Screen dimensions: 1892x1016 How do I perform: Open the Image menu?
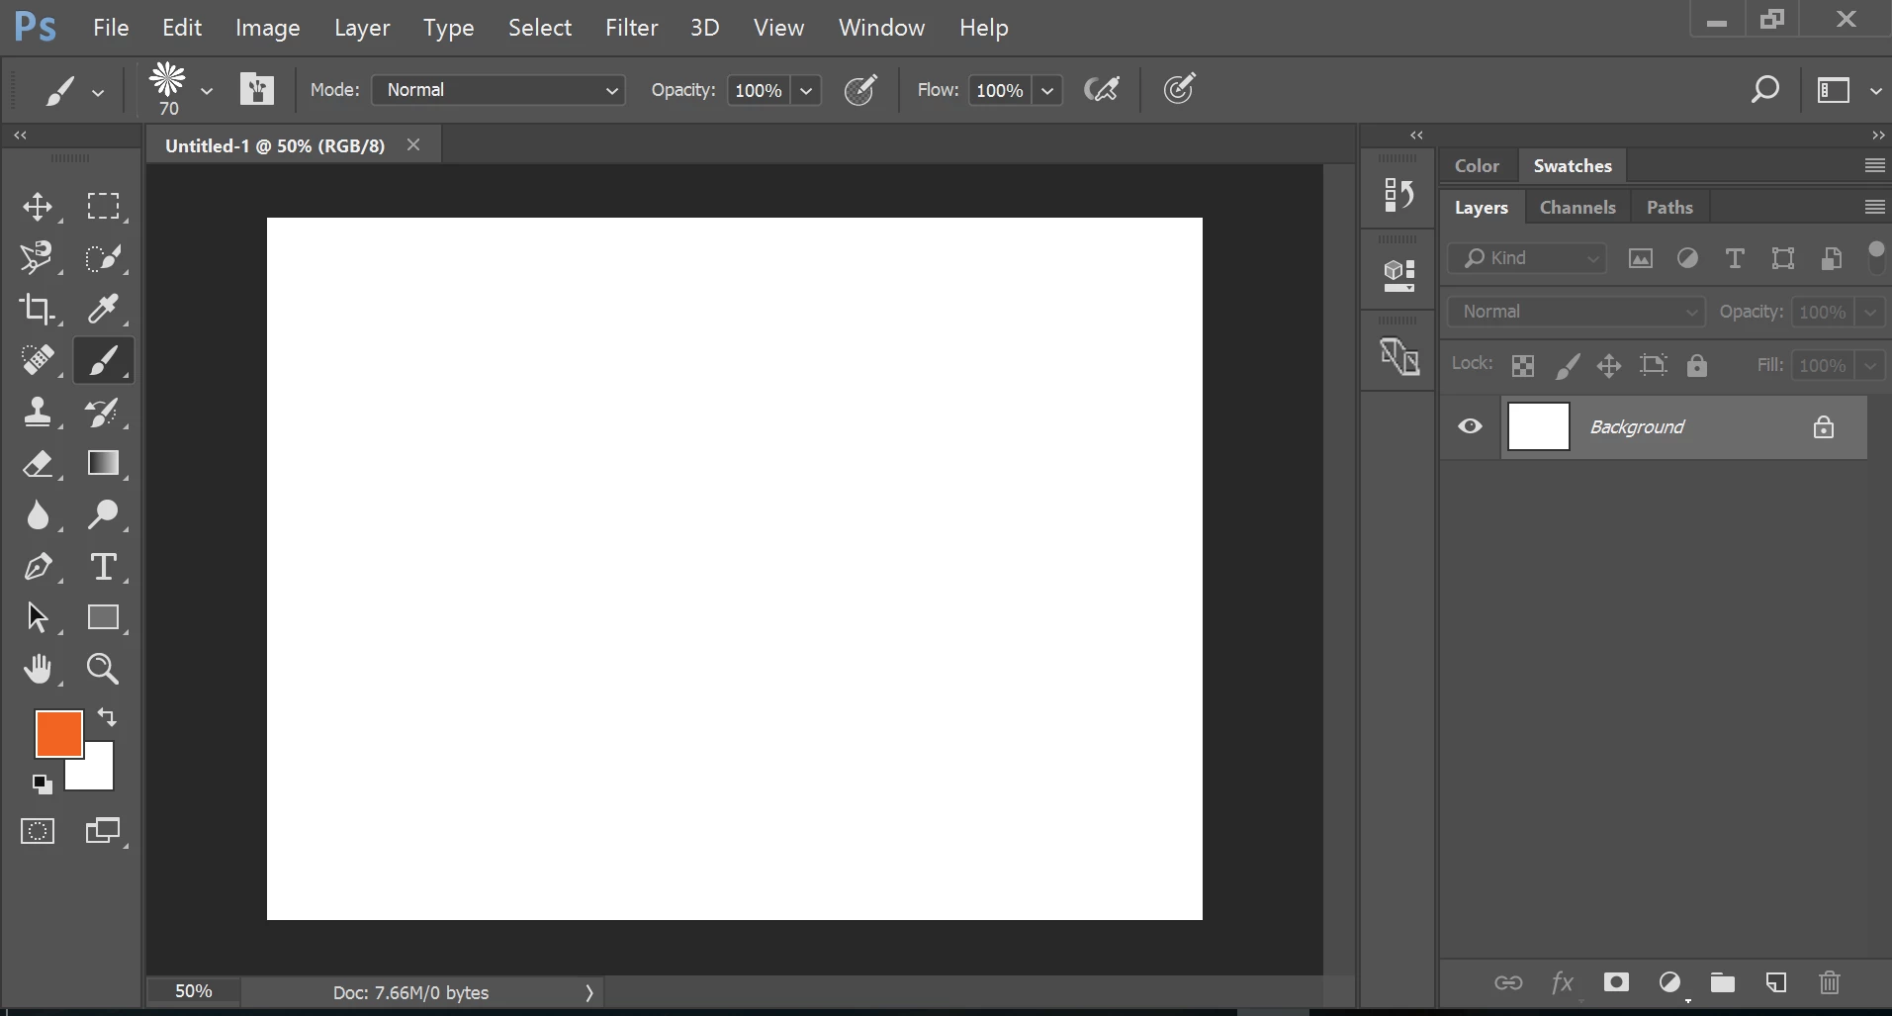[268, 28]
